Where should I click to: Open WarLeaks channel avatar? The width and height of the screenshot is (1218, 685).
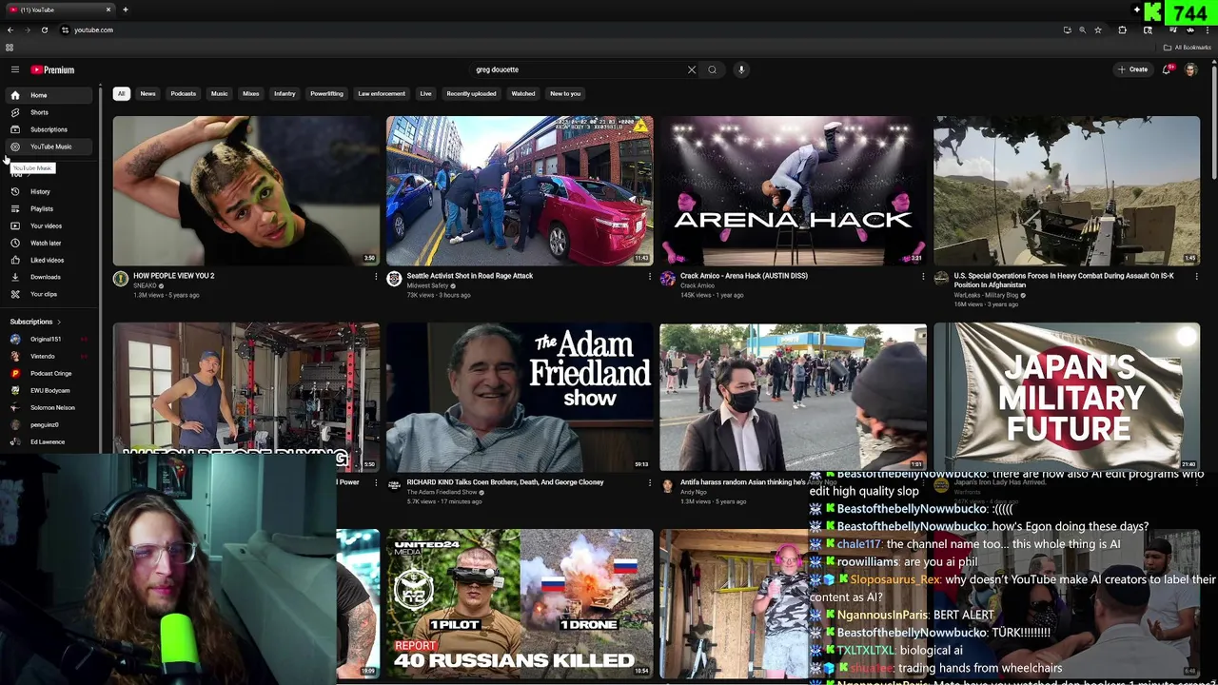941,279
